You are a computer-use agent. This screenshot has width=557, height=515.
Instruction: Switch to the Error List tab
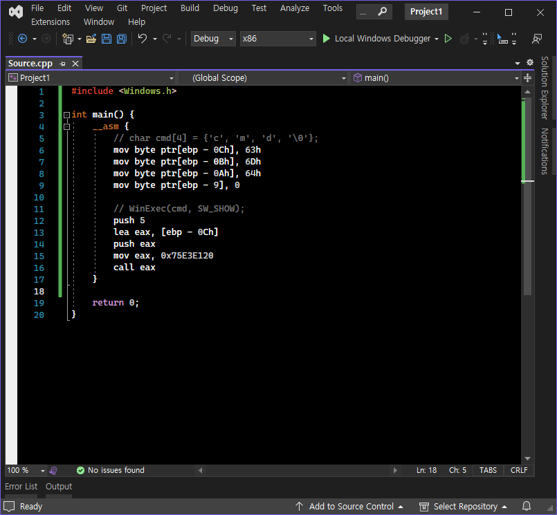click(21, 486)
